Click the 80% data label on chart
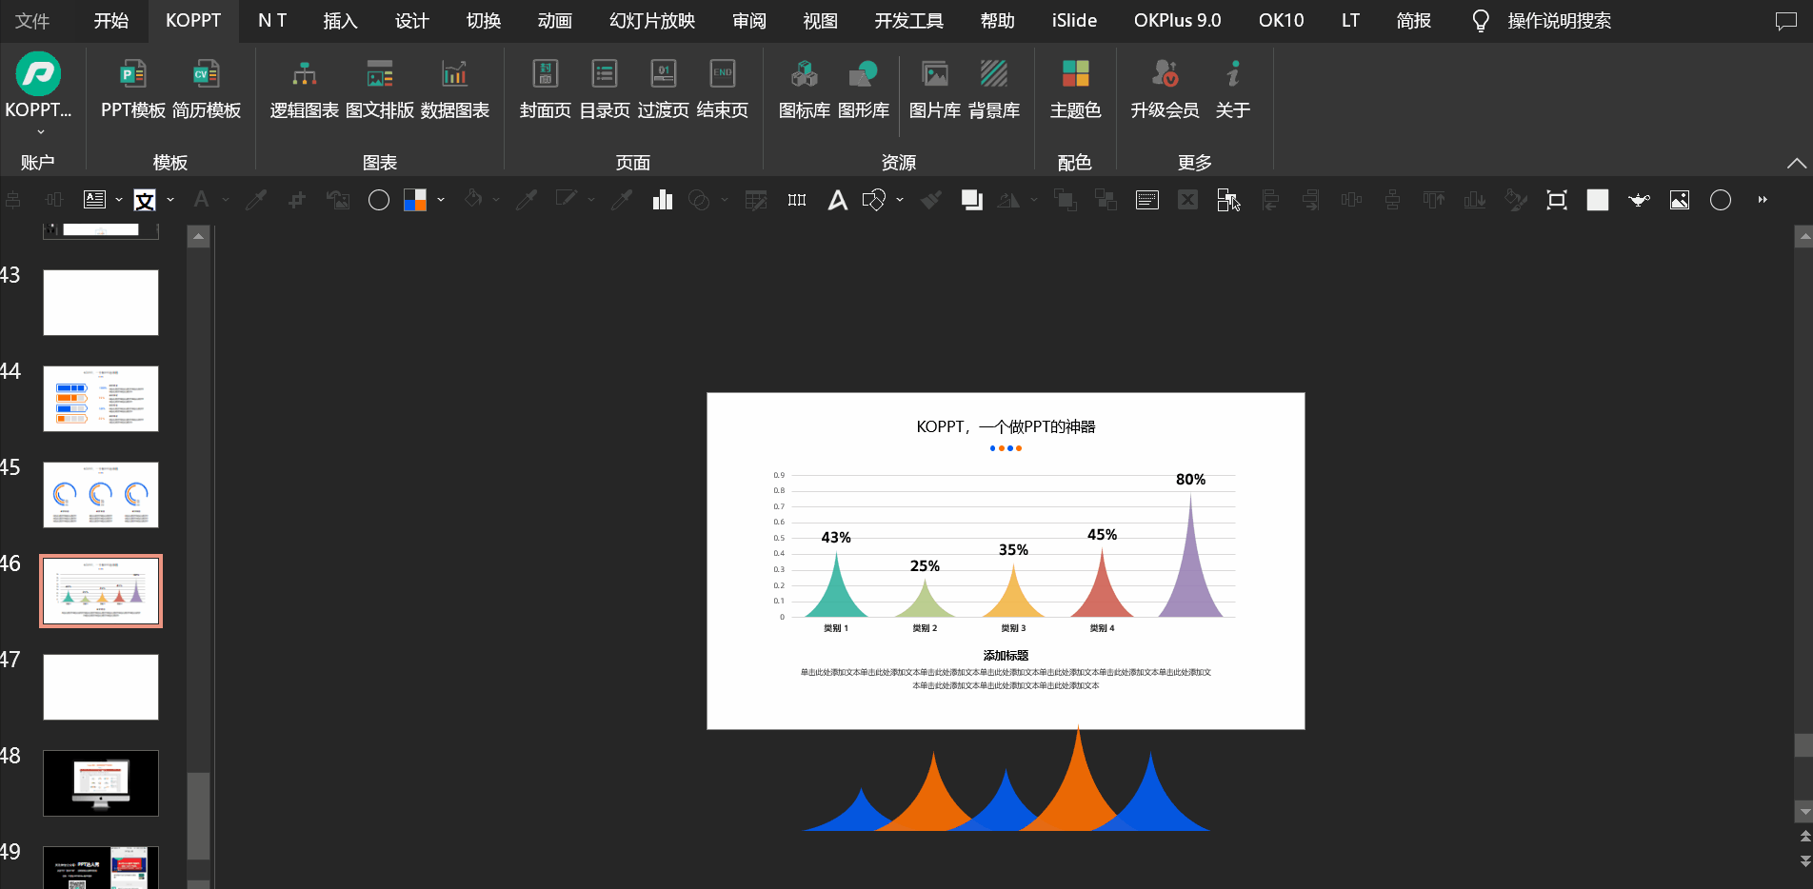Viewport: 1813px width, 889px height. click(1190, 480)
